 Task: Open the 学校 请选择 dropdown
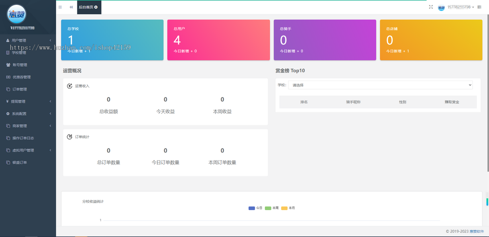pos(380,85)
